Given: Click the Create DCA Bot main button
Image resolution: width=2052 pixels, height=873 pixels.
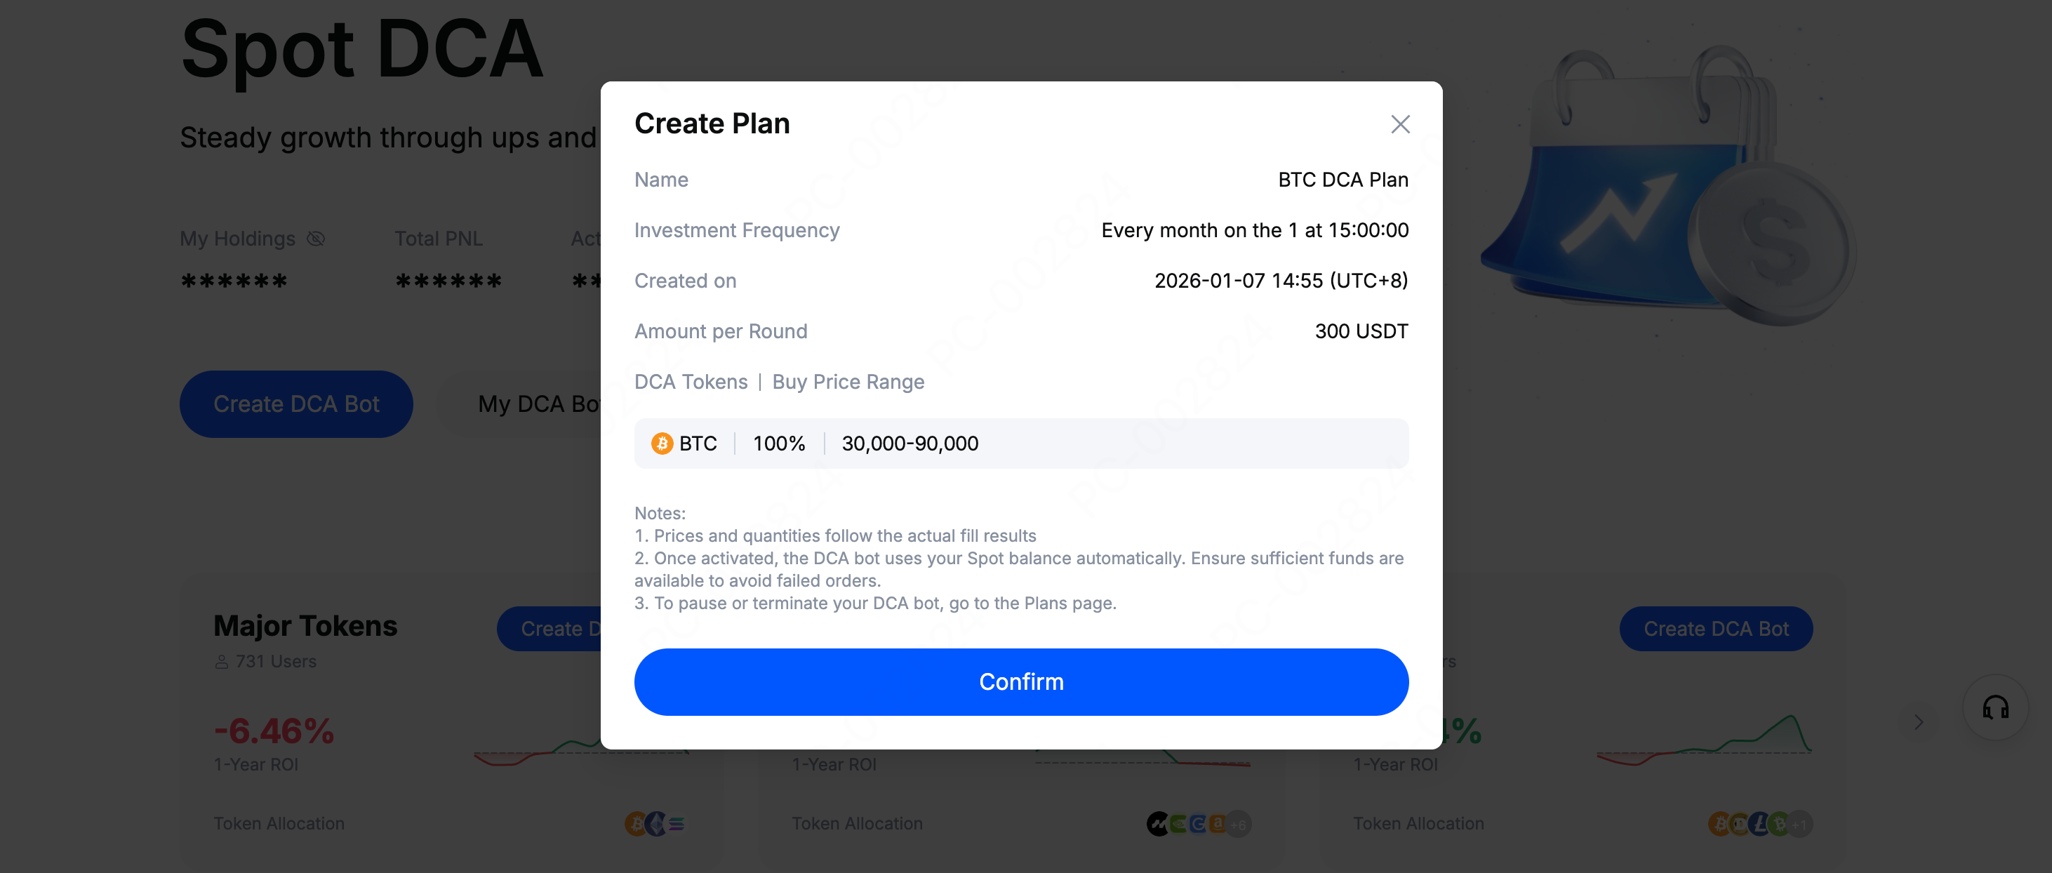Looking at the screenshot, I should point(295,404).
